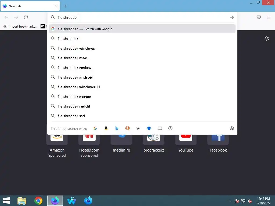Open the Facebook shortcut tile
This screenshot has height=206, width=275.
pyautogui.click(x=218, y=144)
